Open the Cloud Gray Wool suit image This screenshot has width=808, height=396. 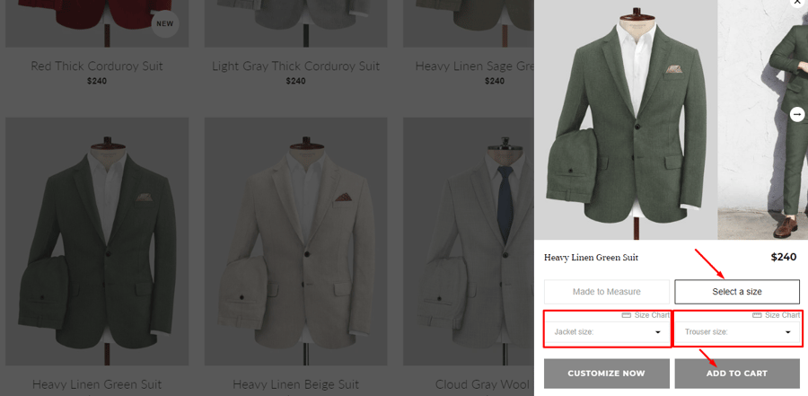[x=469, y=242]
